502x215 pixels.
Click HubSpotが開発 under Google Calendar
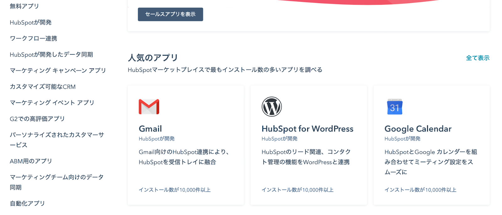[403, 139]
